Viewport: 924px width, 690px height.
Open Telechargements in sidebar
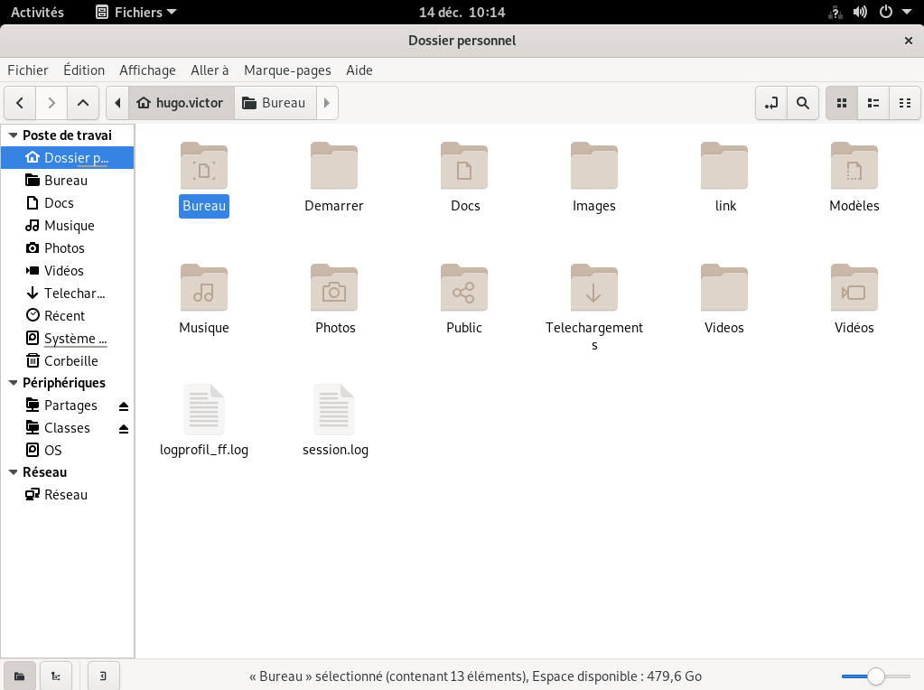67,294
